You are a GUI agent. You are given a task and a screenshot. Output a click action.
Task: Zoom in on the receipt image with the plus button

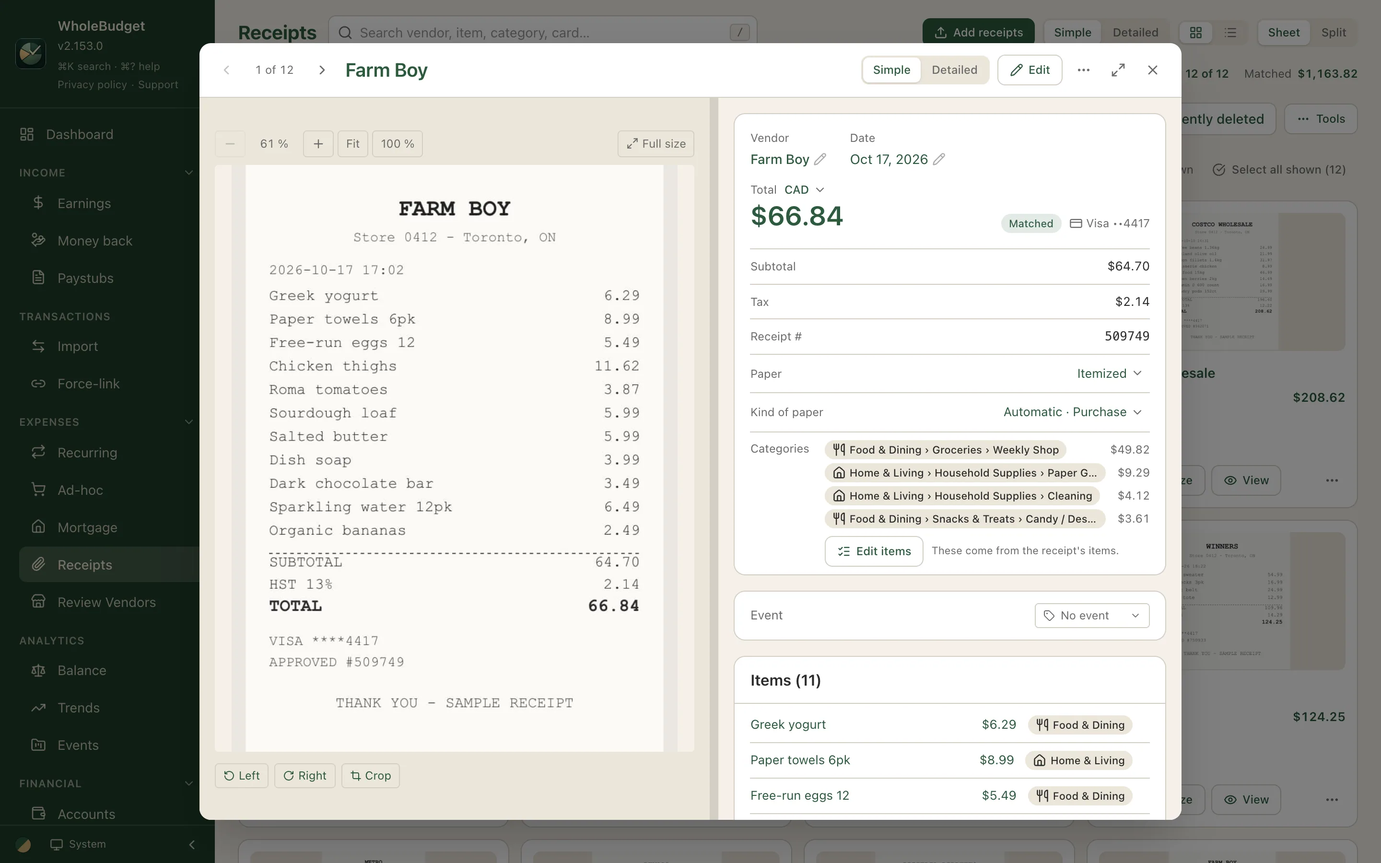[318, 144]
